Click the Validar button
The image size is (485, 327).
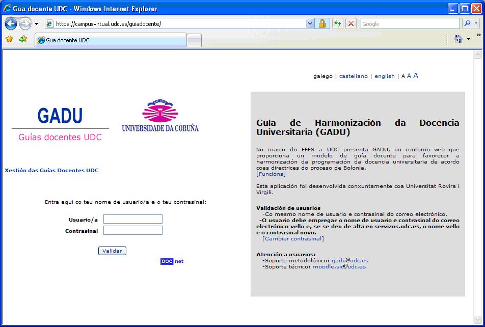tap(112, 251)
